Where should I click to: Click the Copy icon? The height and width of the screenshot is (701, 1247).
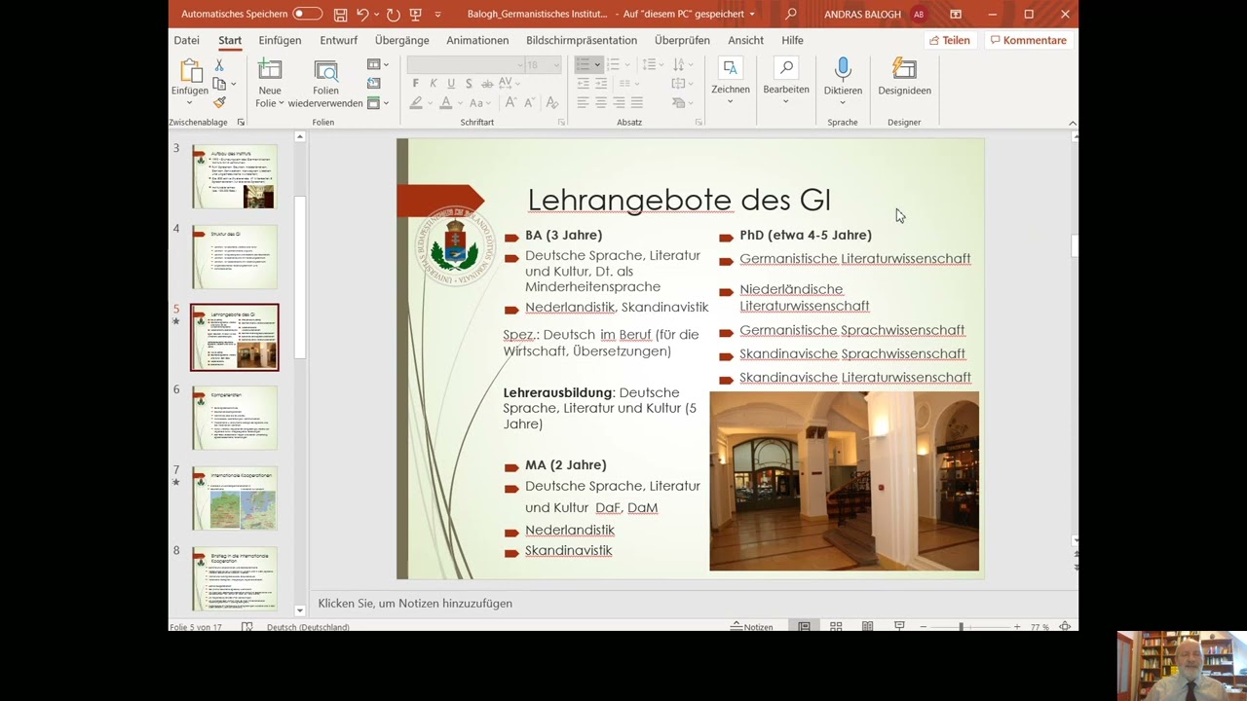click(x=219, y=84)
